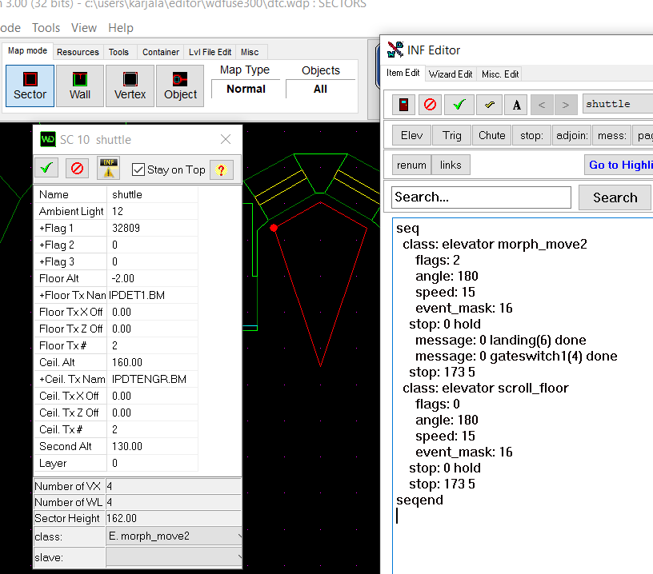
Task: Switch to the Tools tab in ribbon
Action: coord(118,52)
